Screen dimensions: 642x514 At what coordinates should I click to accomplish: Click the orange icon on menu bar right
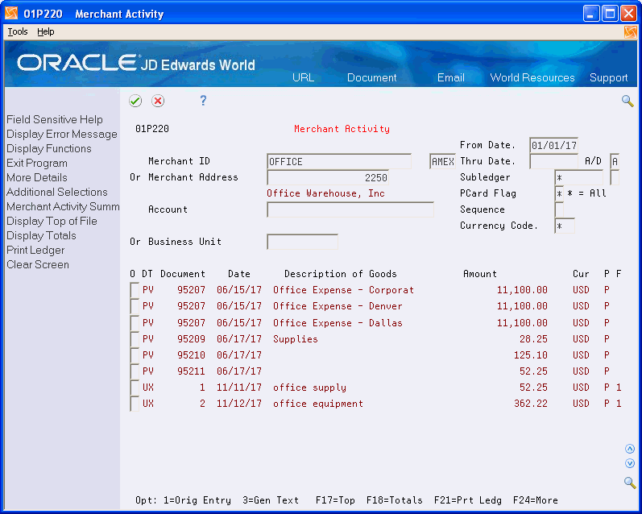pos(630,32)
